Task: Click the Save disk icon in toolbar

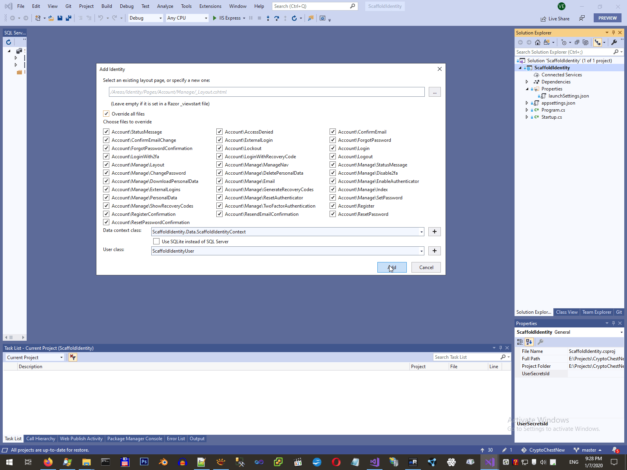Action: (x=60, y=18)
